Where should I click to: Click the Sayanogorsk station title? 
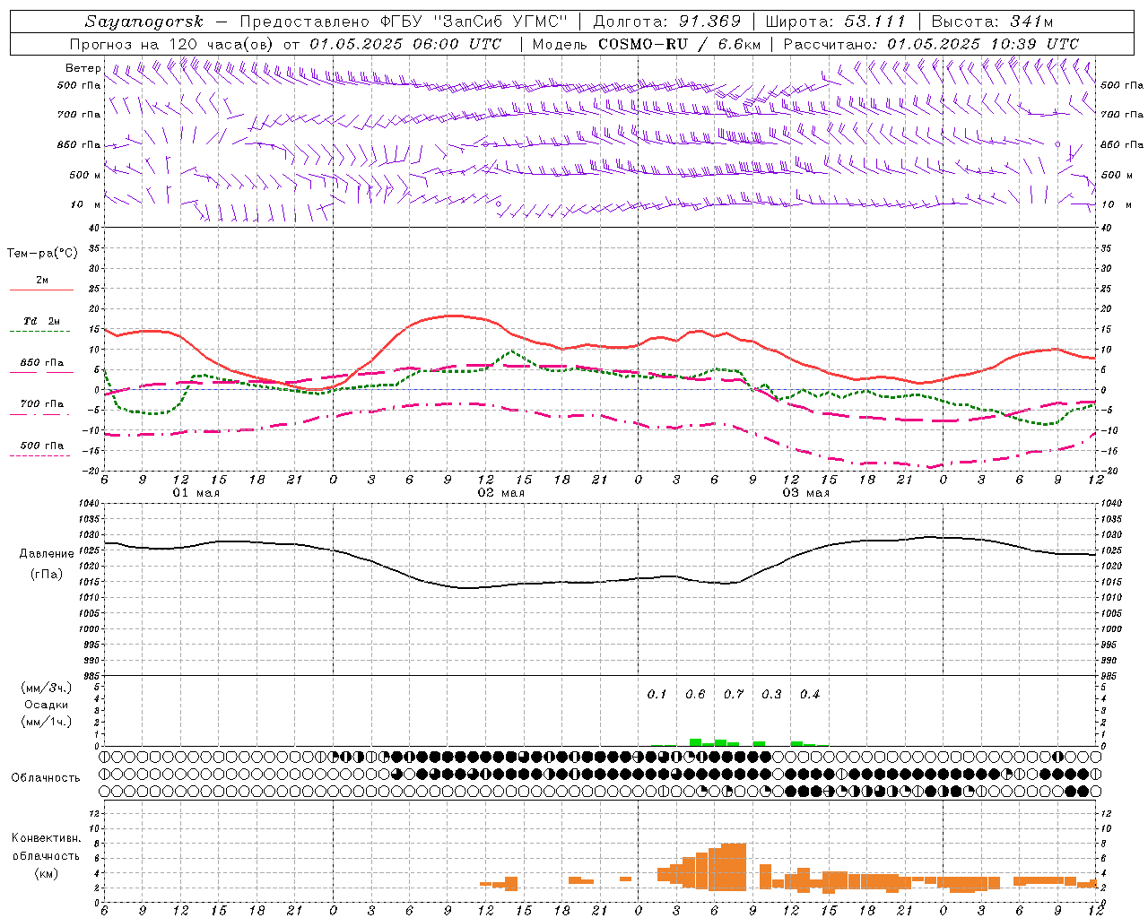[x=144, y=22]
